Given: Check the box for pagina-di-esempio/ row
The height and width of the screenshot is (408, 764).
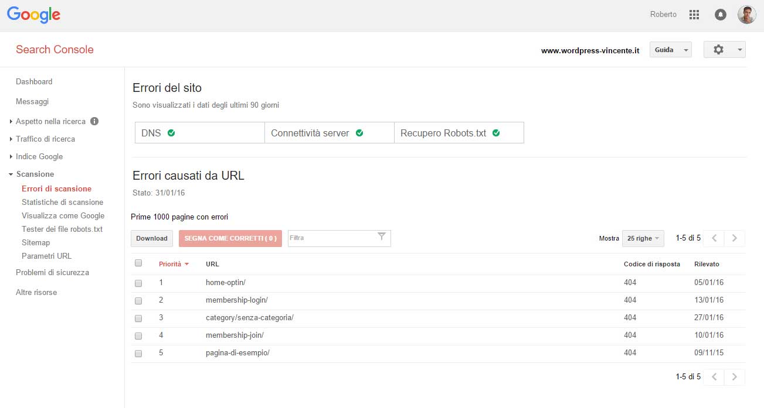Looking at the screenshot, I should click(x=138, y=354).
